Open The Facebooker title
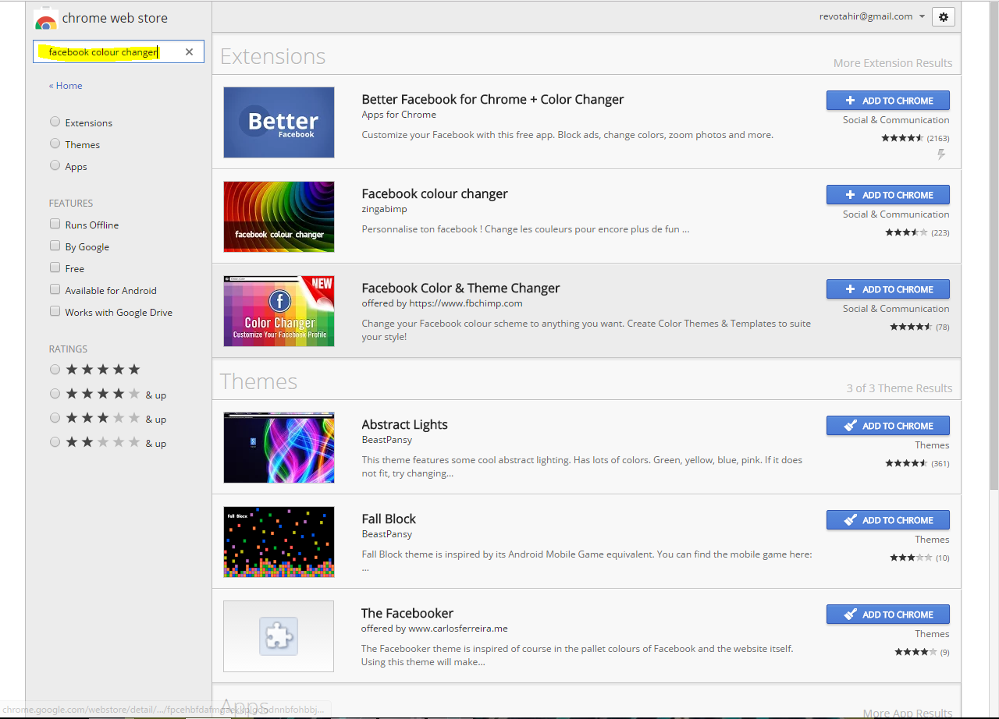 pos(407,614)
